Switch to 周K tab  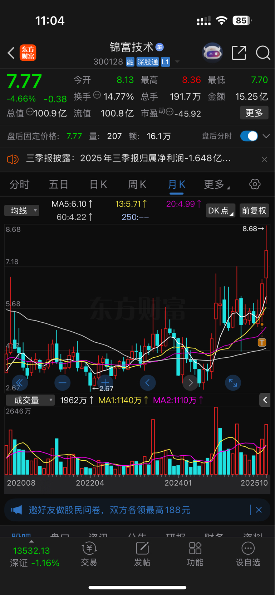tap(137, 184)
